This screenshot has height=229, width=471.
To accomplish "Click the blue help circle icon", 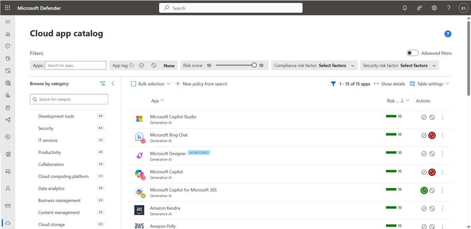I will point(448,34).
